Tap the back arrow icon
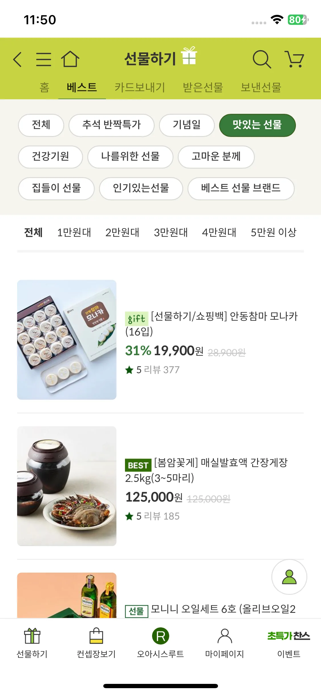 tap(18, 59)
